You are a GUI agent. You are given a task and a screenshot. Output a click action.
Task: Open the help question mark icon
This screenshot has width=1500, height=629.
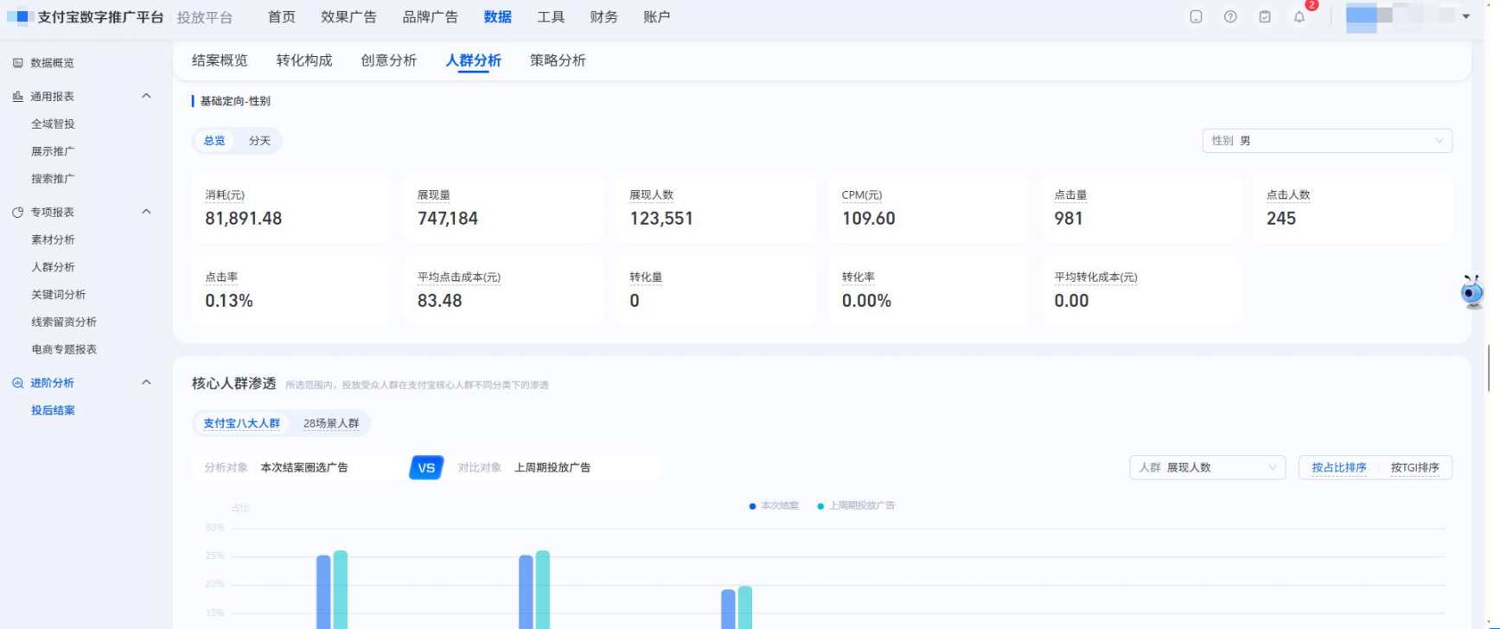coord(1230,16)
